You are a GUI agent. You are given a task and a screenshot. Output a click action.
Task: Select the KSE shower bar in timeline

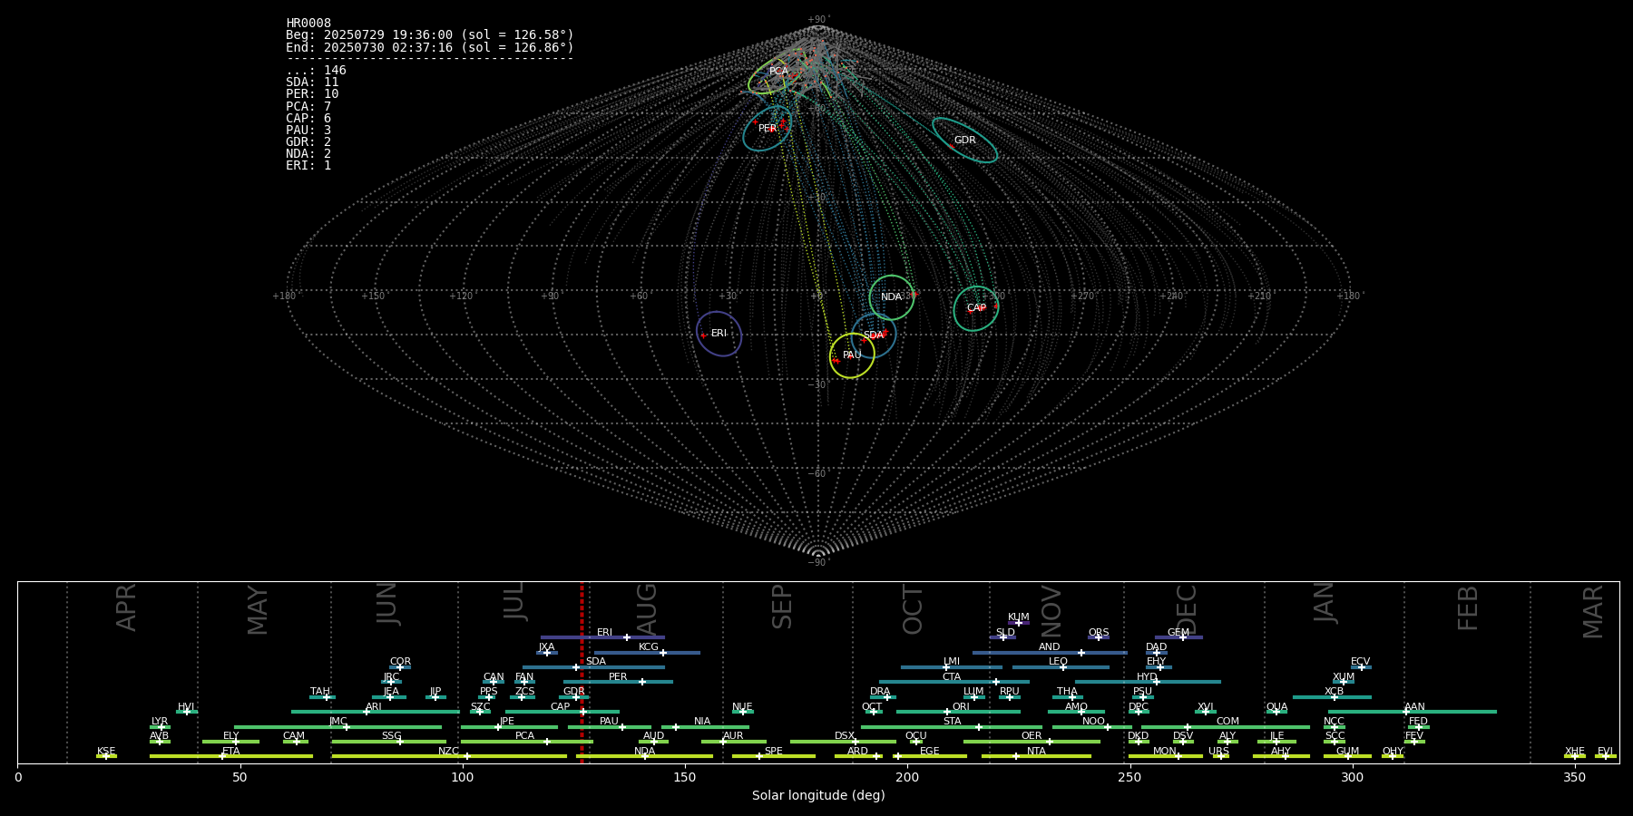pyautogui.click(x=106, y=756)
